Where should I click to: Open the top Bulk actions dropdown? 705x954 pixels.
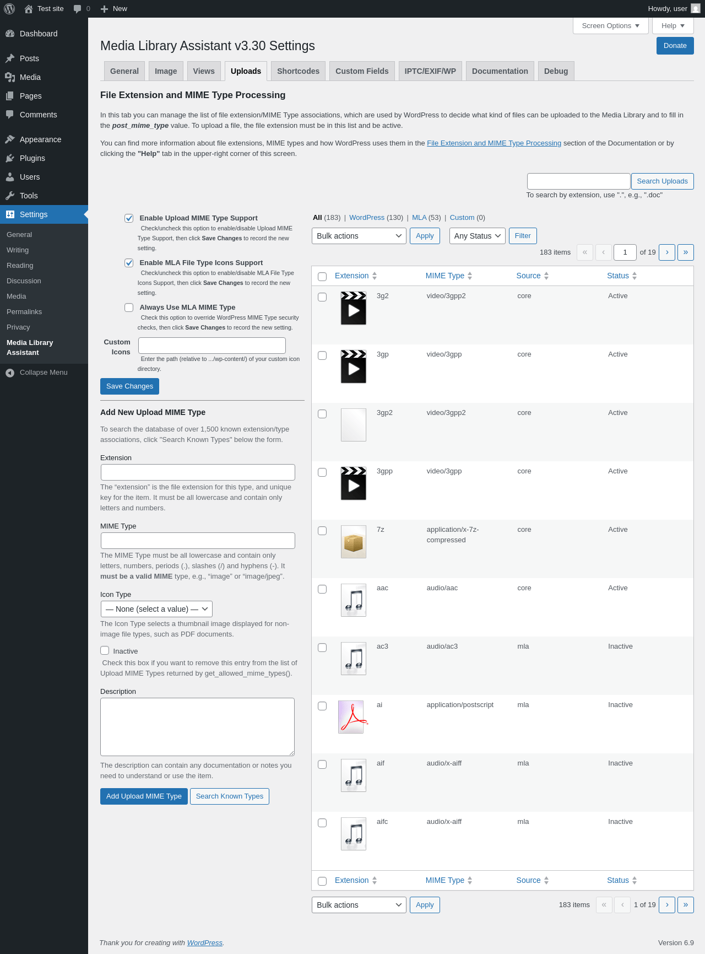click(359, 236)
